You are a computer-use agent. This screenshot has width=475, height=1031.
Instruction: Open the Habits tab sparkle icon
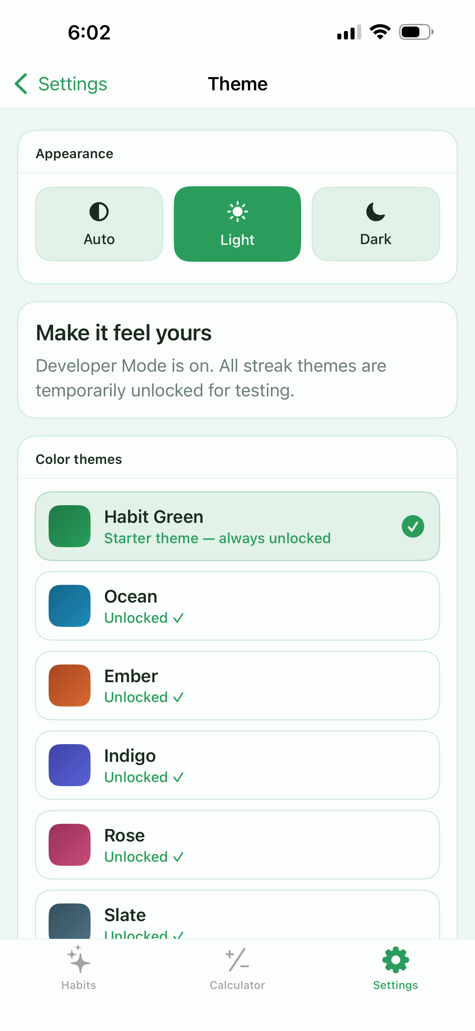78,959
